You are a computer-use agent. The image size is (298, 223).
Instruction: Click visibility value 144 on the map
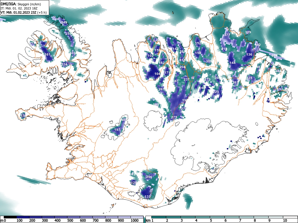coord(233,63)
